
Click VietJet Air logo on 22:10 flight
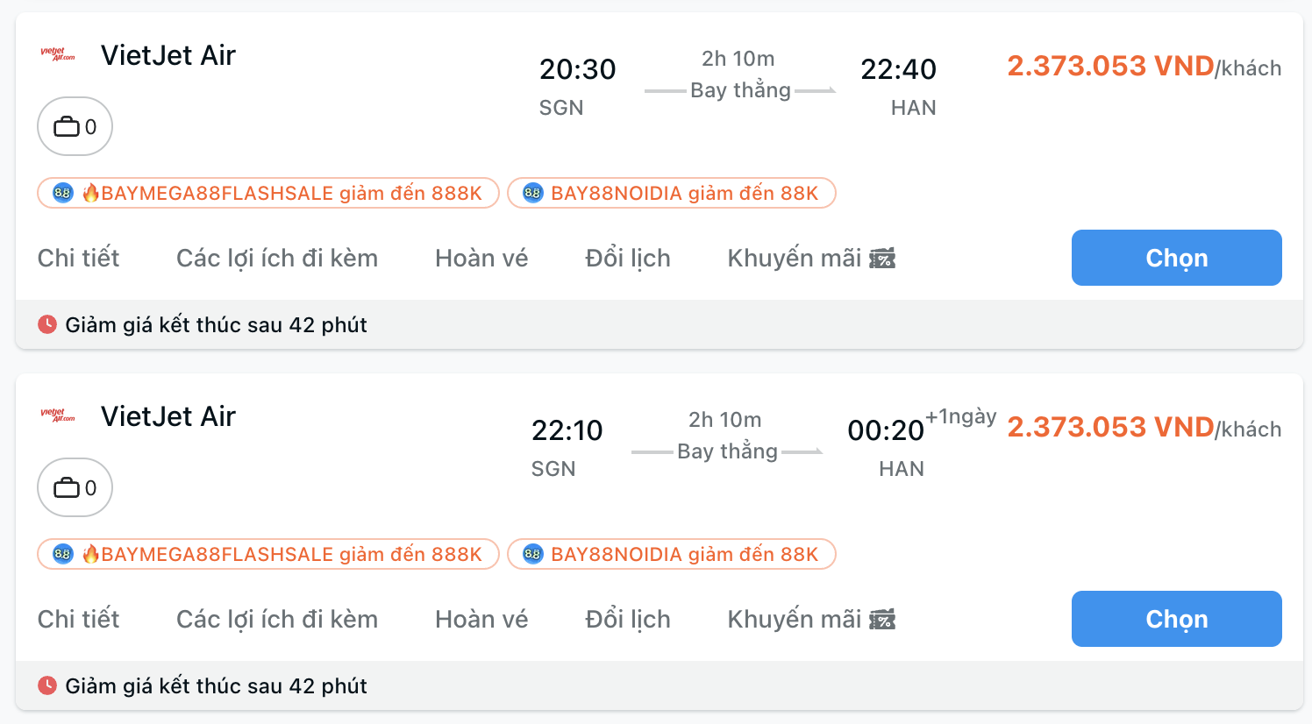(x=58, y=415)
